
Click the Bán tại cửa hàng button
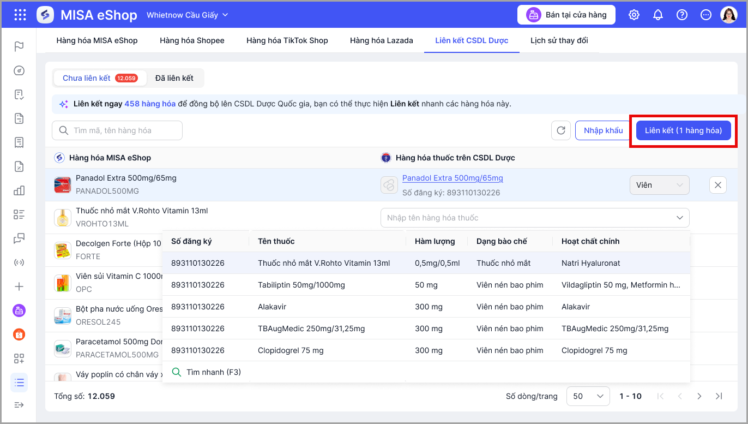566,15
